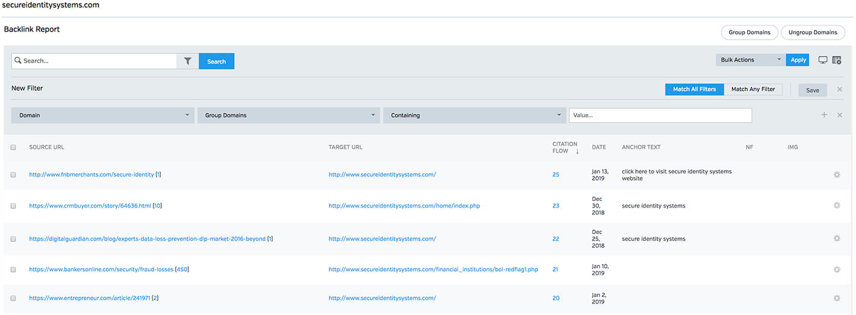Open the Group Domains dropdown

[x=289, y=115]
